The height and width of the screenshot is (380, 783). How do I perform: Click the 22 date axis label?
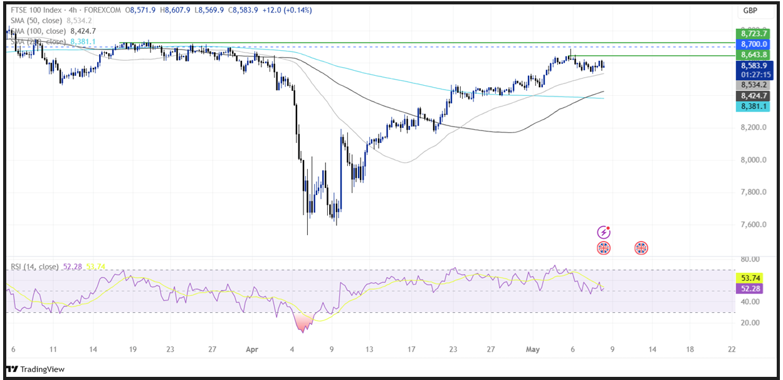tap(732, 350)
